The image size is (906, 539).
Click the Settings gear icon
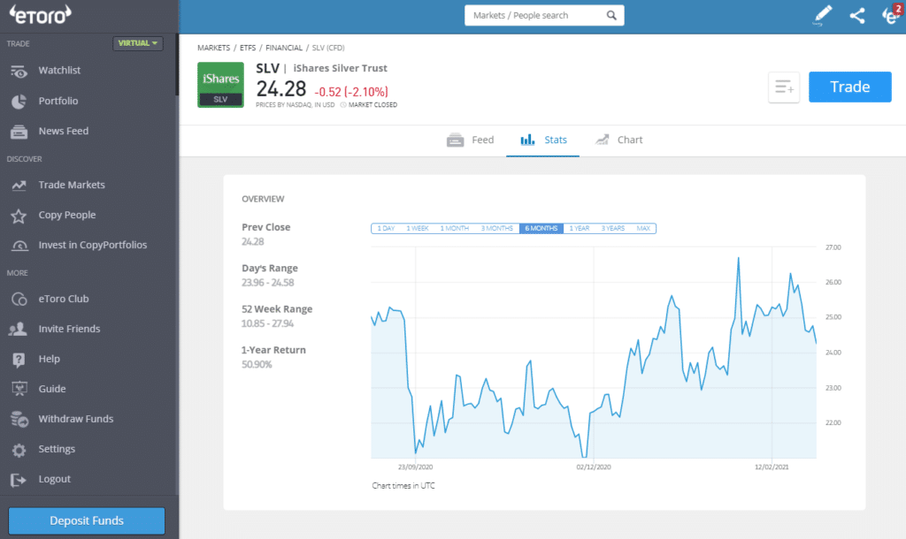tap(19, 450)
